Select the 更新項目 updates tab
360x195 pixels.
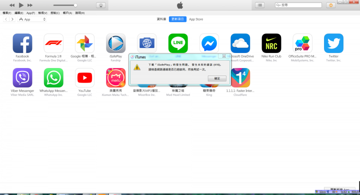tap(177, 19)
